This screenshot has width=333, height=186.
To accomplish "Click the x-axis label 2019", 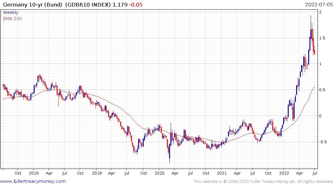I will [97, 173].
